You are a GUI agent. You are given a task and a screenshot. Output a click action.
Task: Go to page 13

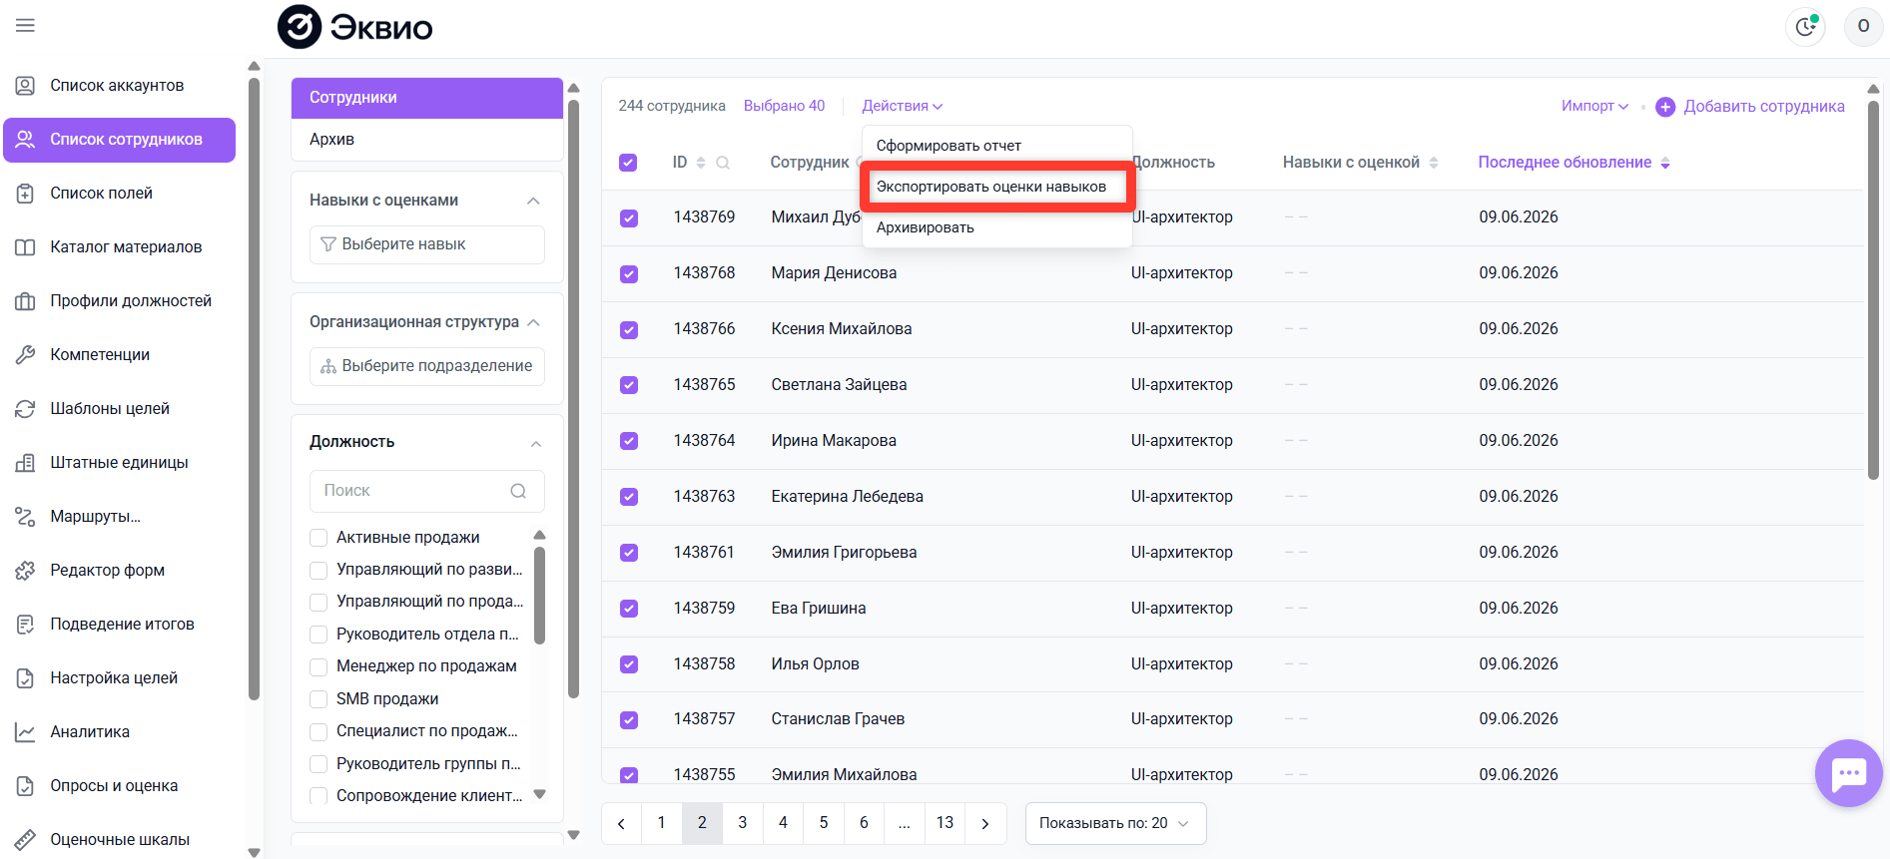[x=945, y=823]
